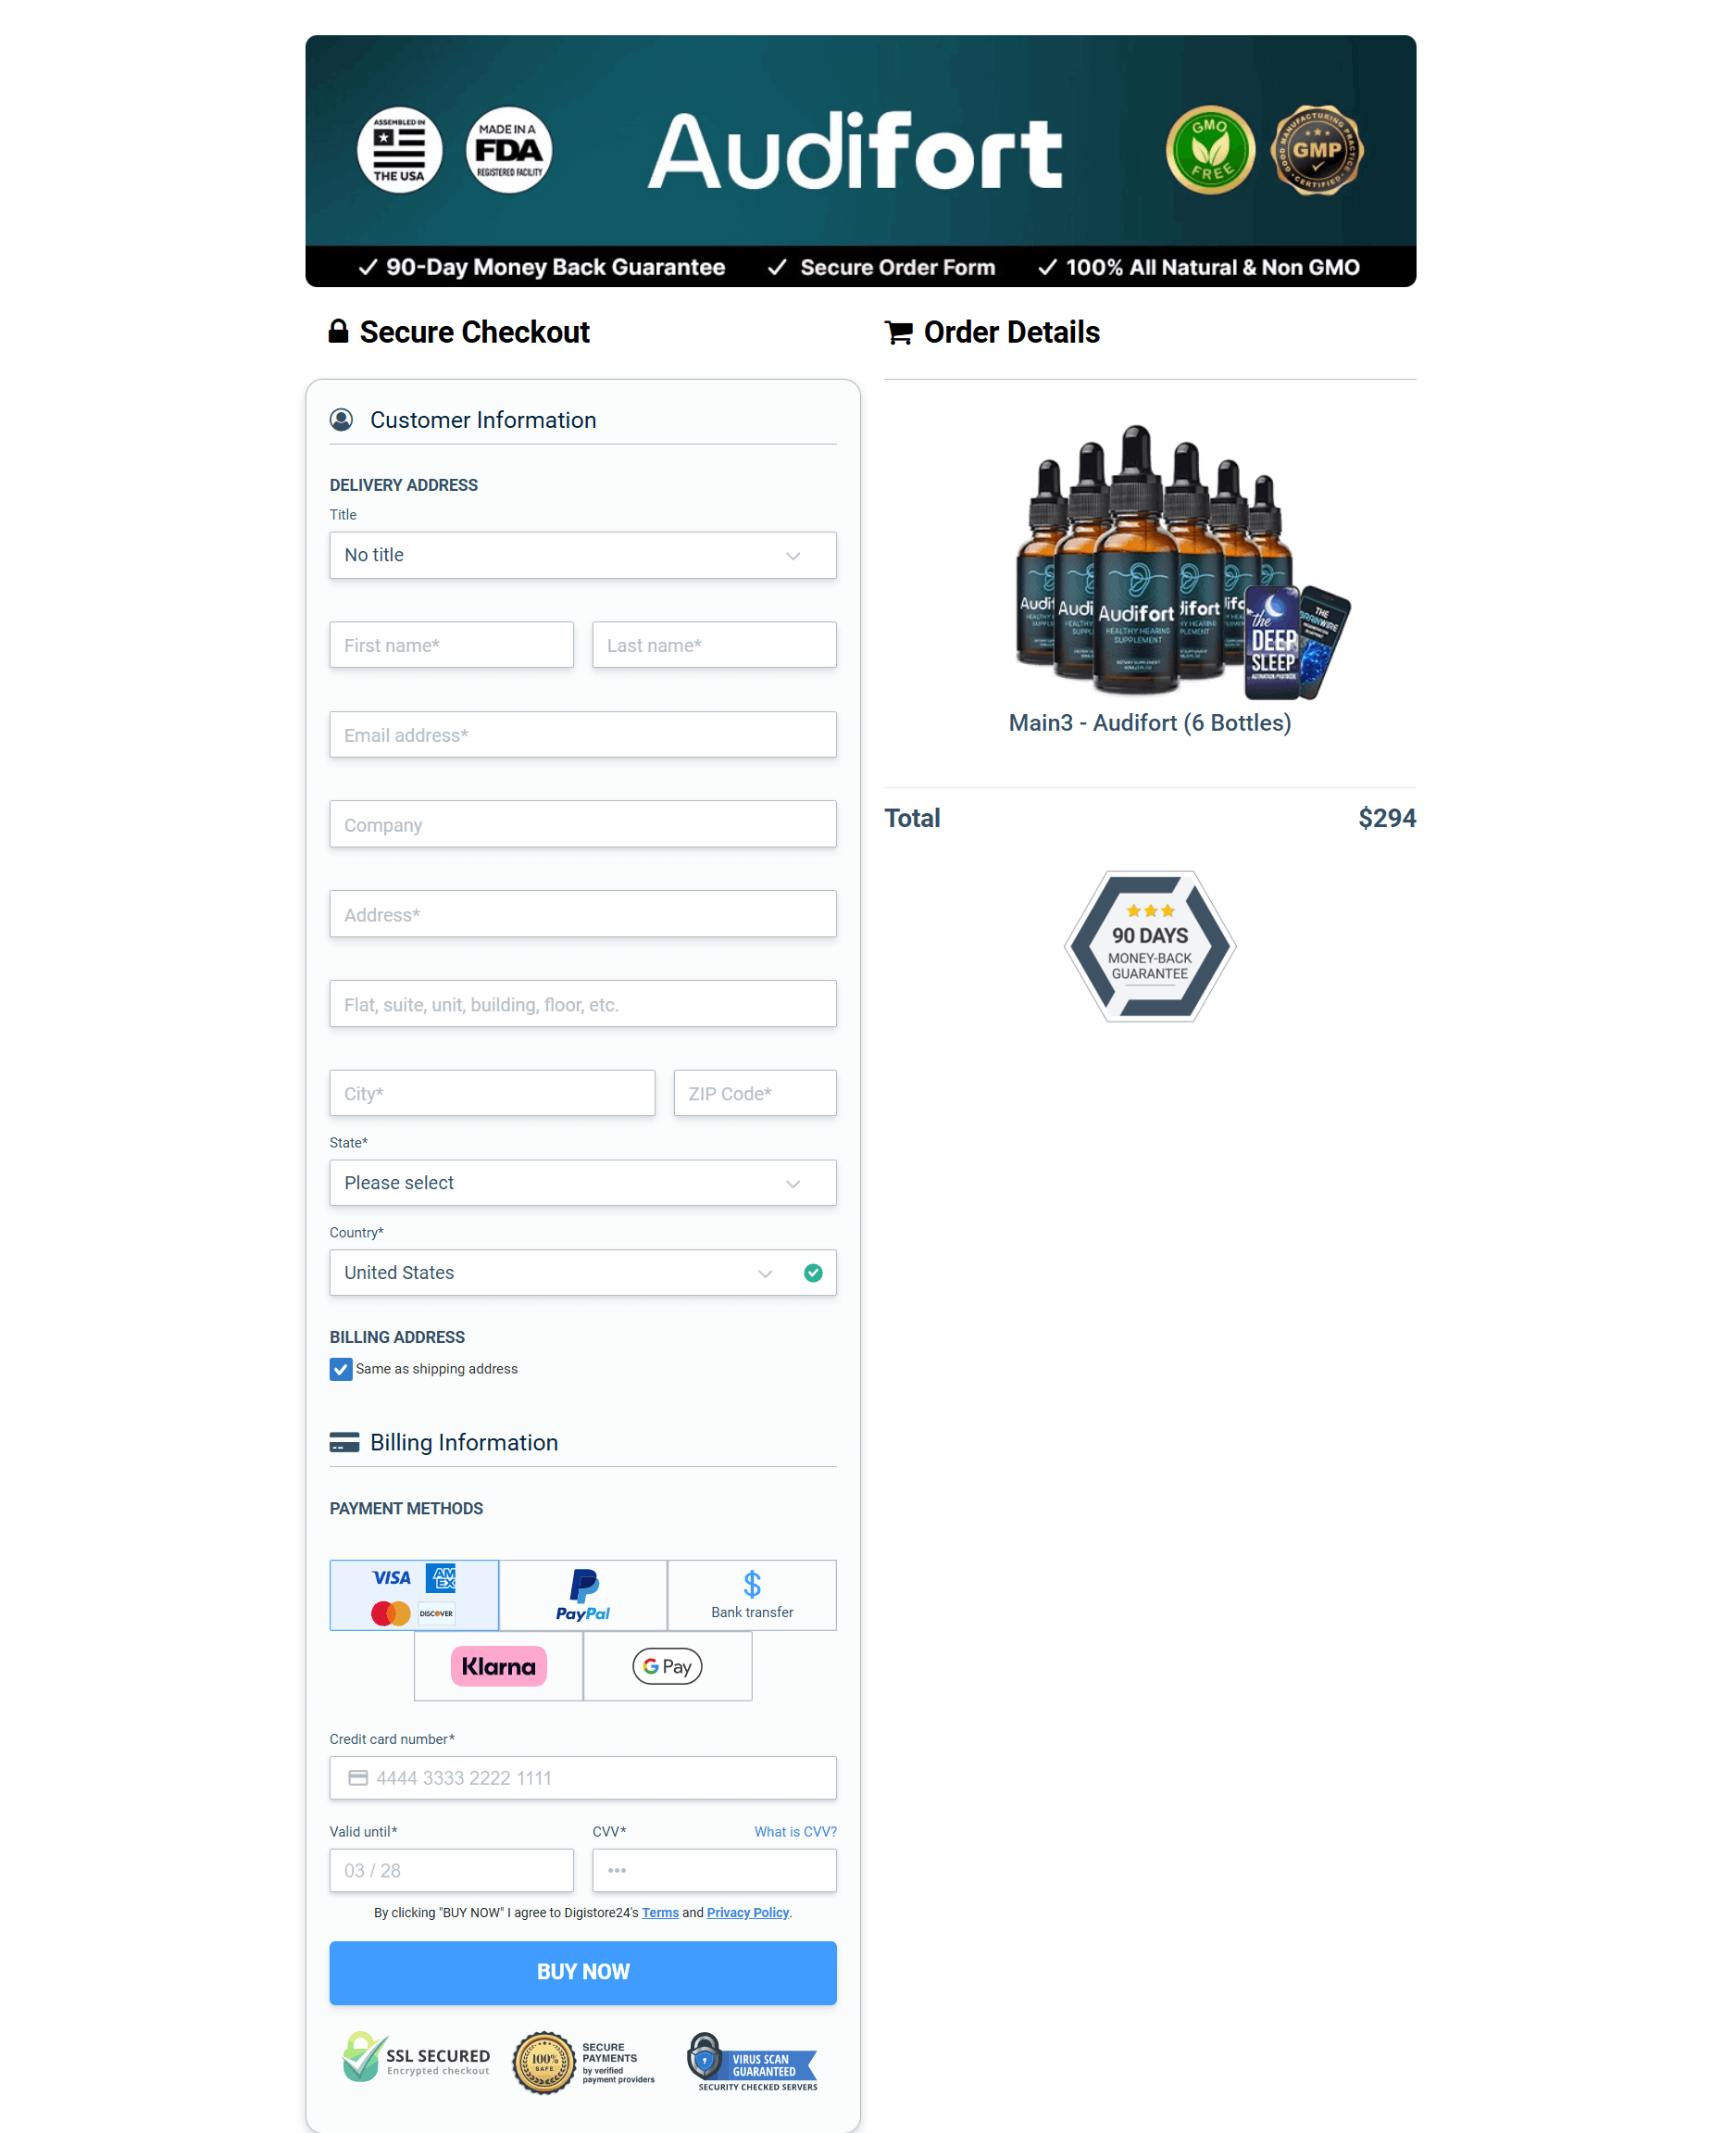The height and width of the screenshot is (2133, 1736).
Task: Expand the State Please select dropdown
Action: click(582, 1183)
